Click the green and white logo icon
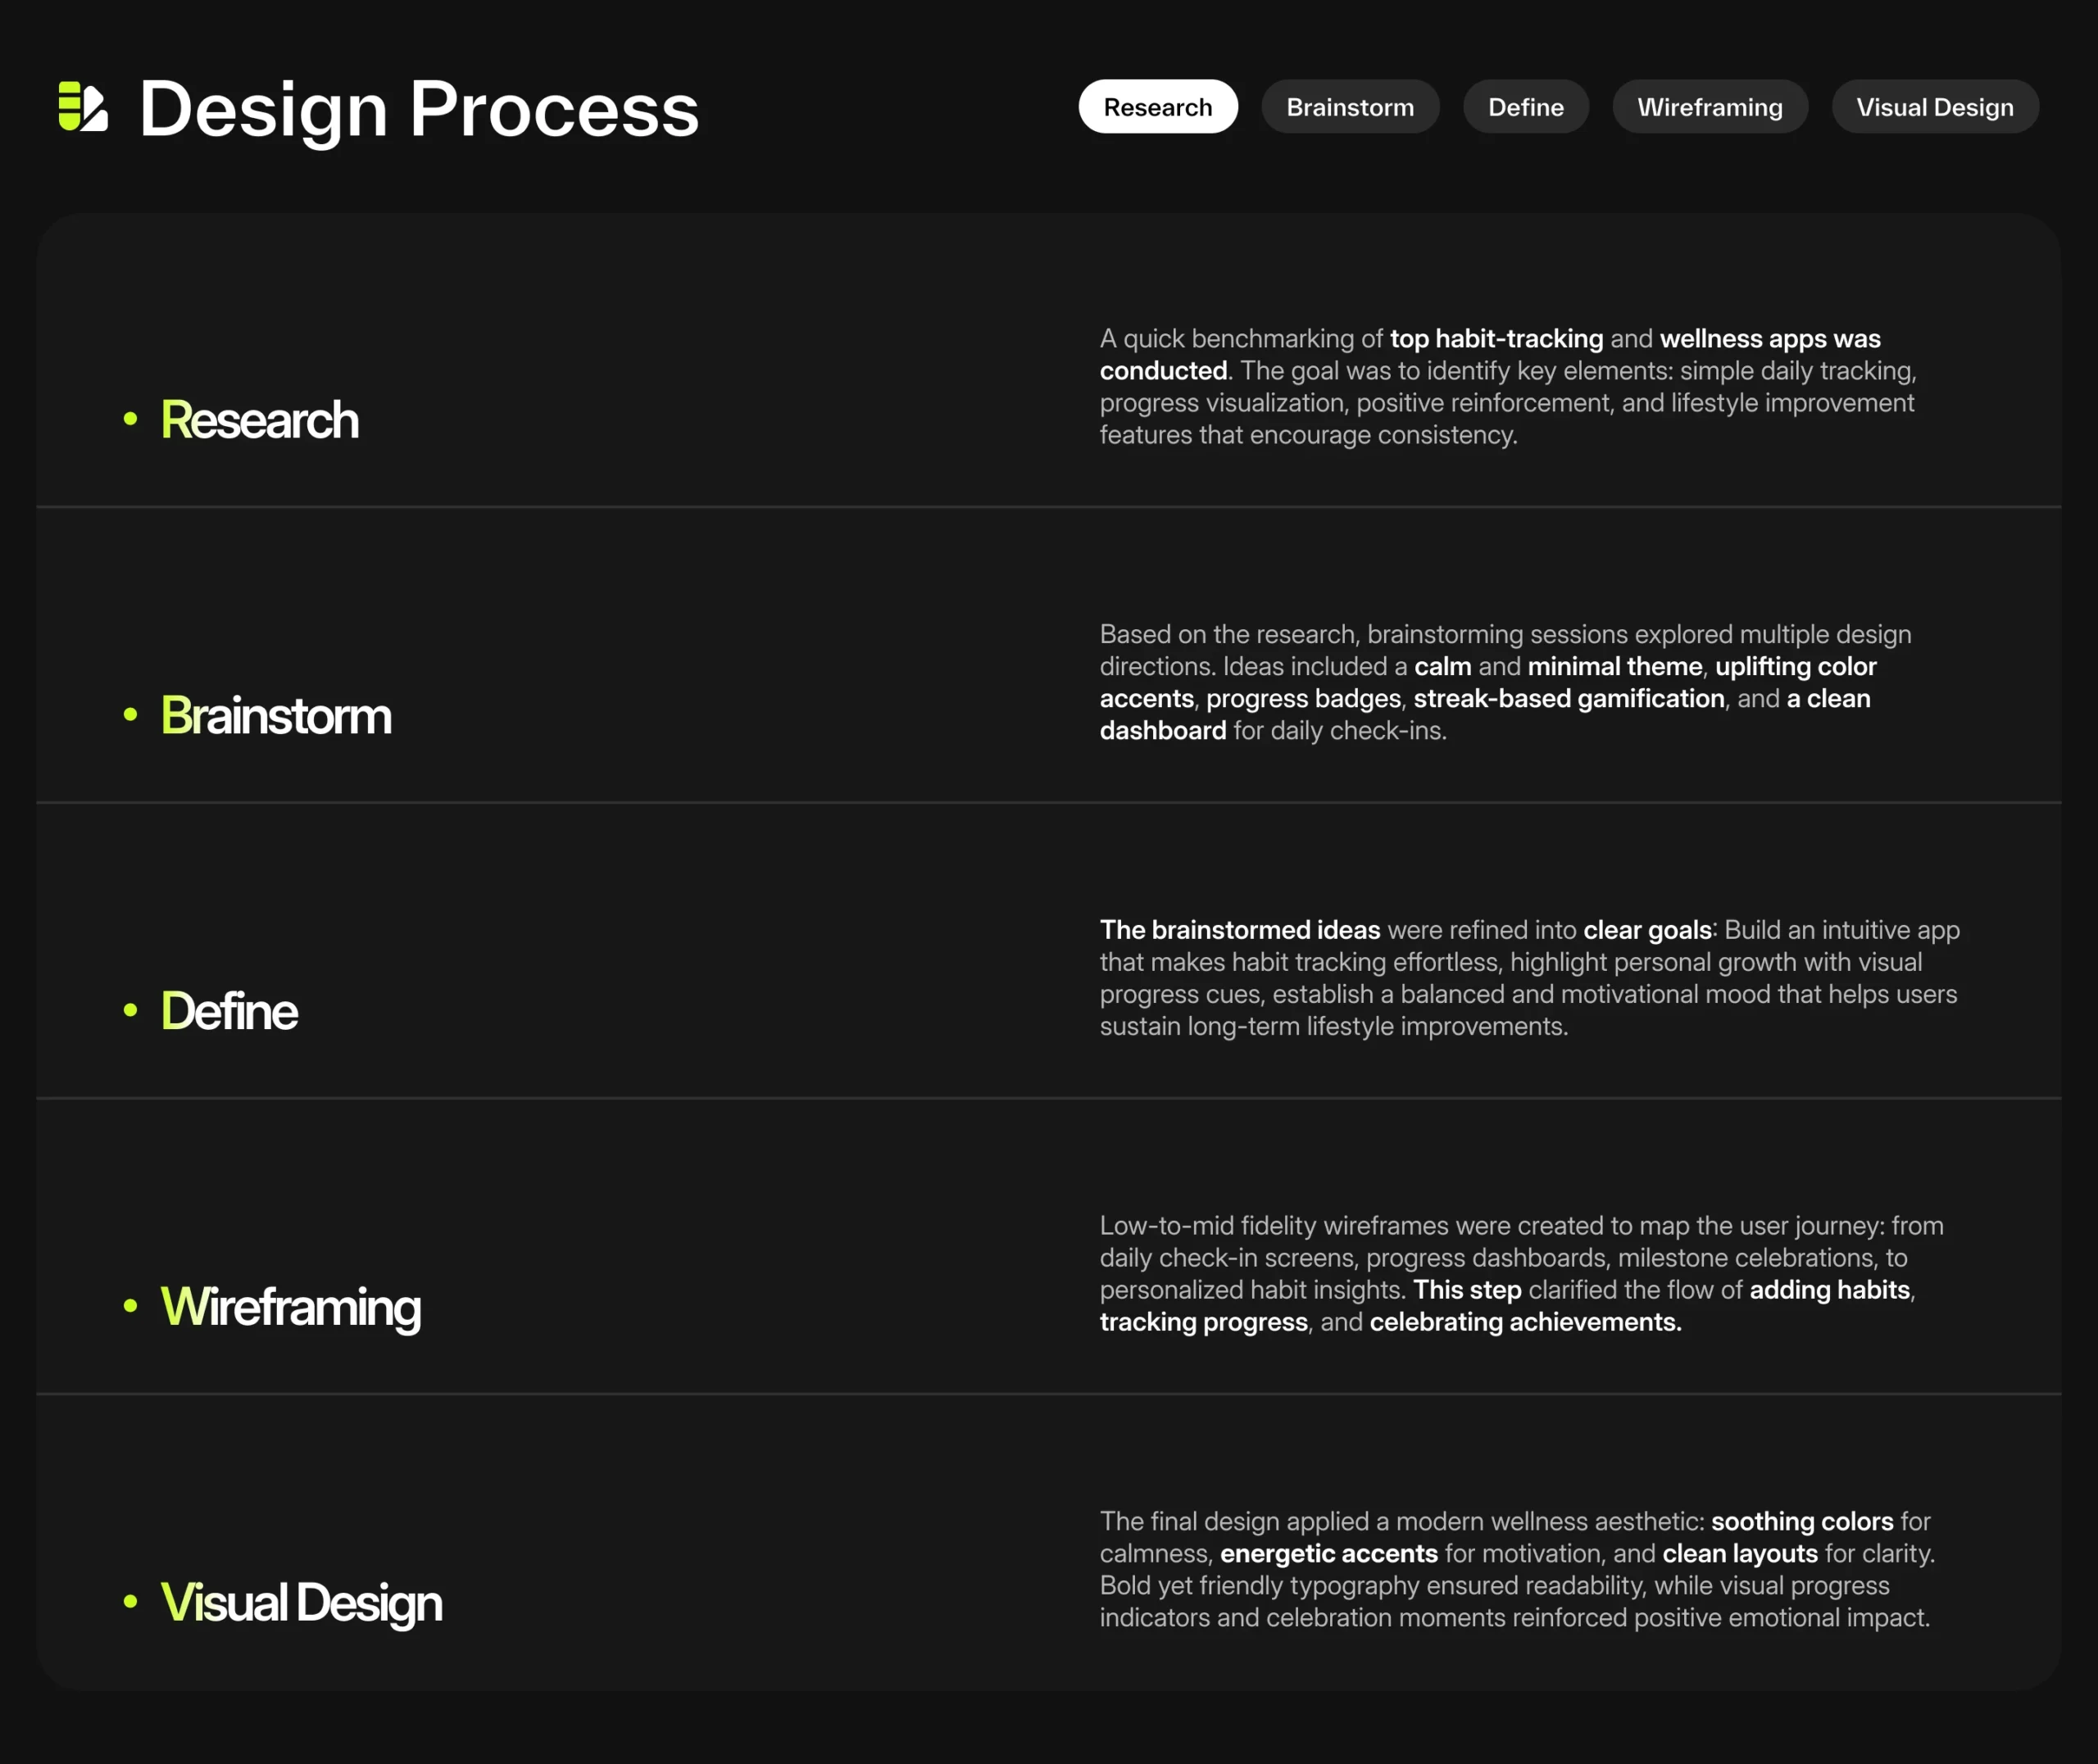 [83, 107]
